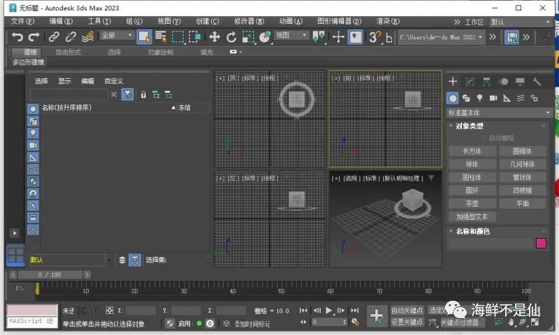The height and width of the screenshot is (335, 559).
Task: Select Cameras category icon
Action: [493, 98]
